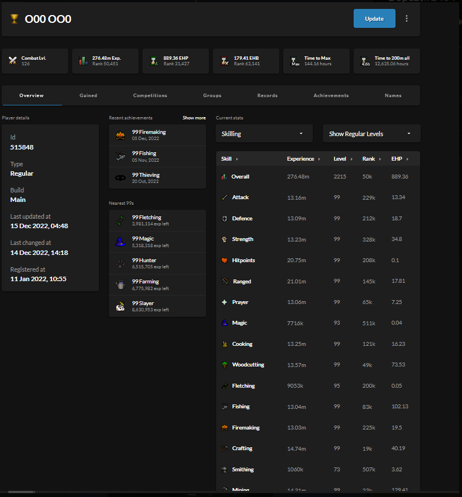Click the Prayer star icon in stats table
462x497 pixels.
pos(225,302)
